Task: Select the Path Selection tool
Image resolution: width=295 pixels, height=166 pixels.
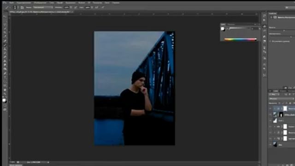Action: pyautogui.click(x=5, y=81)
